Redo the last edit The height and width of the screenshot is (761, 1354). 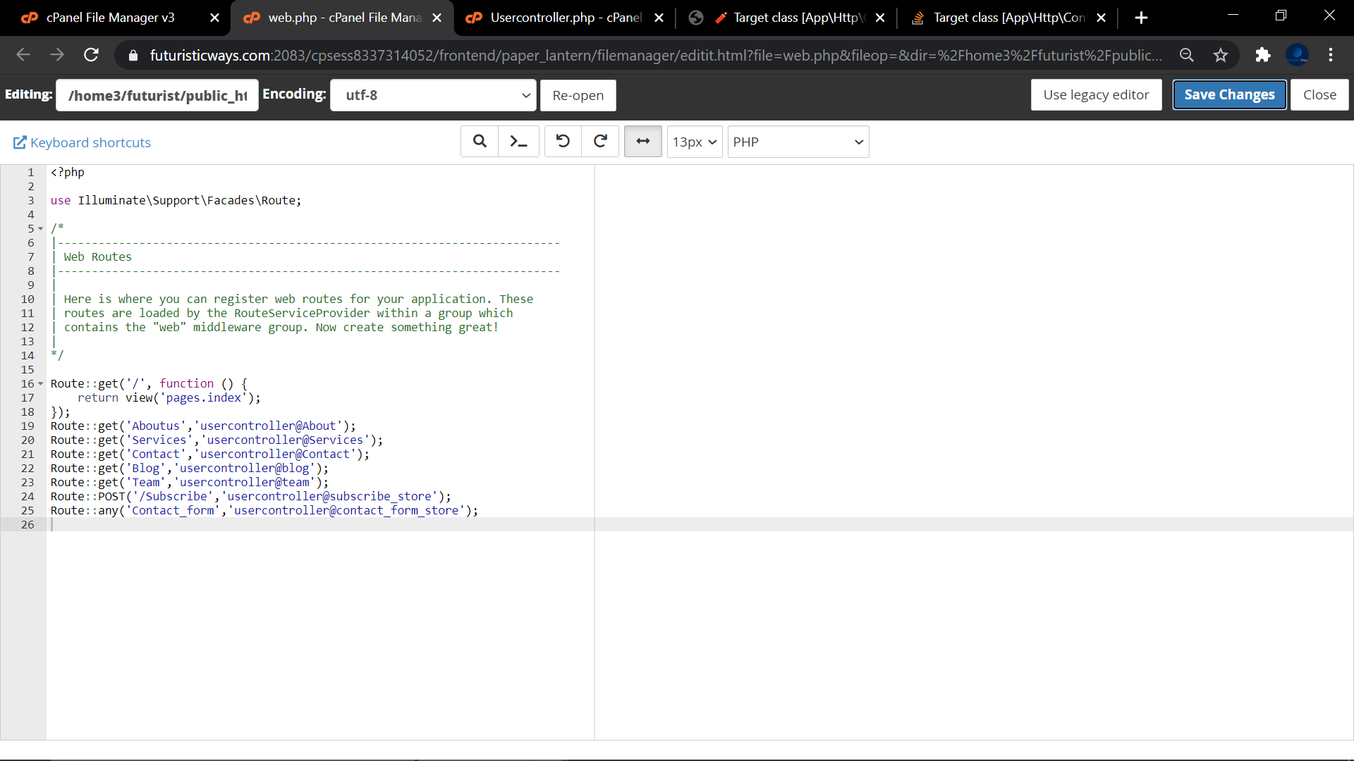point(600,142)
